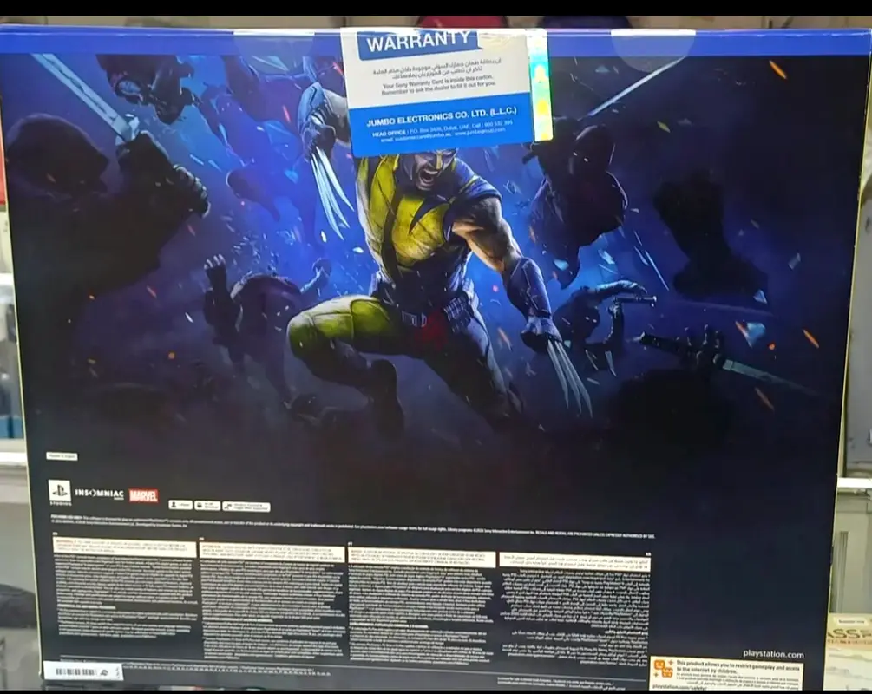The height and width of the screenshot is (694, 872).
Task: Click "Your Sony Warranty Card is inside this carton"
Action: 437,82
